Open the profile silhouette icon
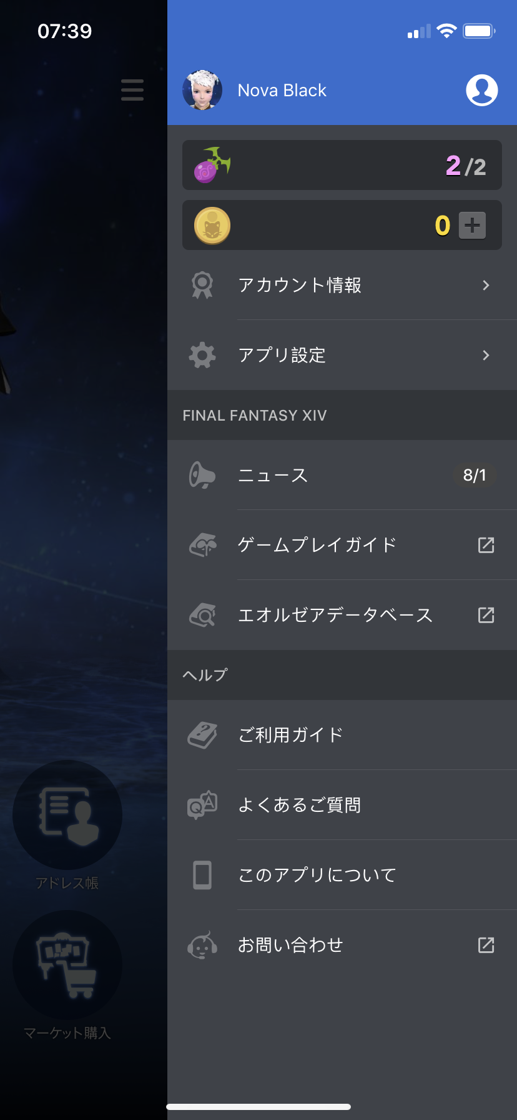 click(482, 90)
